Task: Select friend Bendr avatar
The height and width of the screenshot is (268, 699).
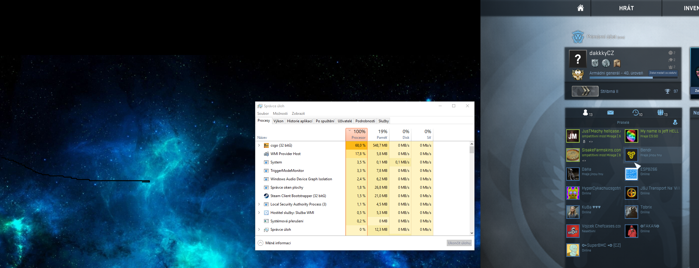Action: (631, 155)
